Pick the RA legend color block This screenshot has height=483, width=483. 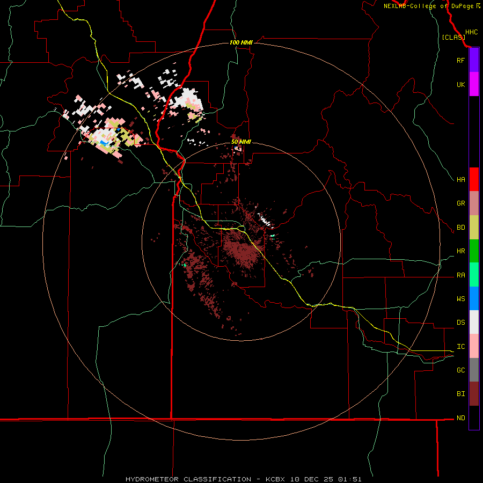point(474,275)
